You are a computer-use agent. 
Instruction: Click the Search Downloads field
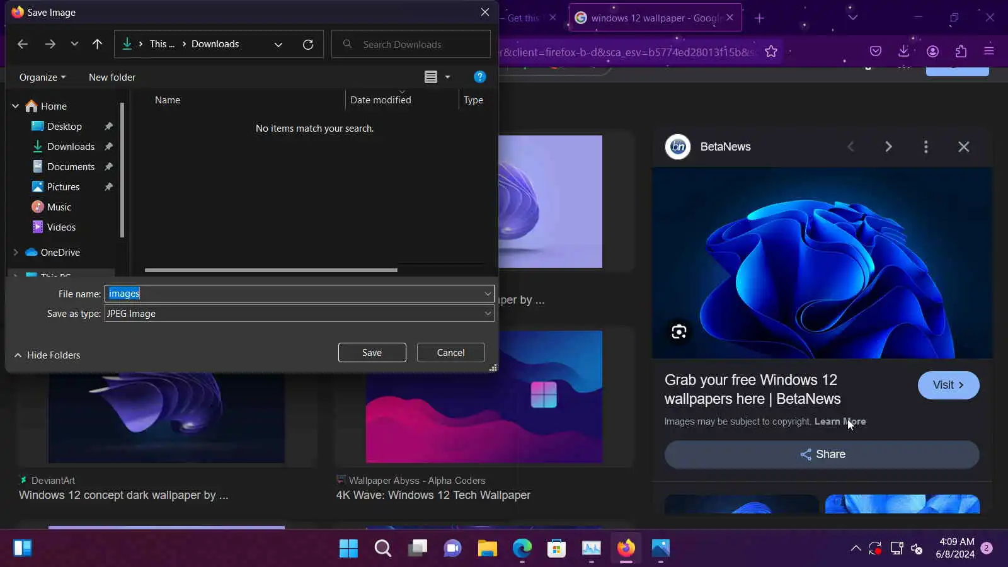411,44
